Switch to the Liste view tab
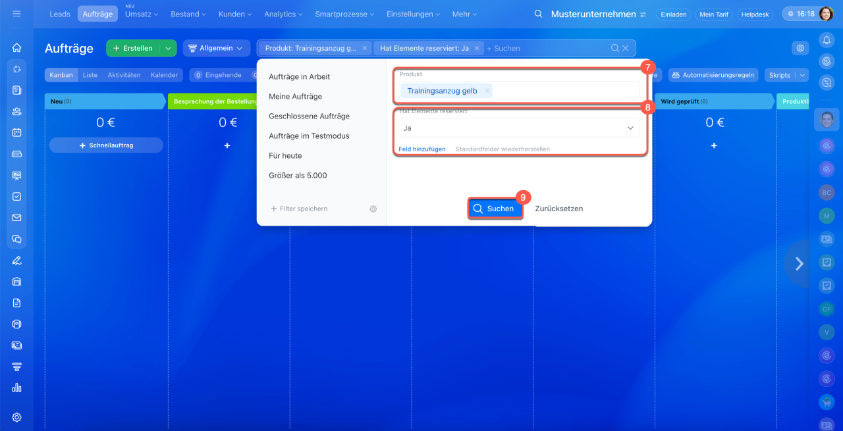The width and height of the screenshot is (843, 431). tap(90, 75)
